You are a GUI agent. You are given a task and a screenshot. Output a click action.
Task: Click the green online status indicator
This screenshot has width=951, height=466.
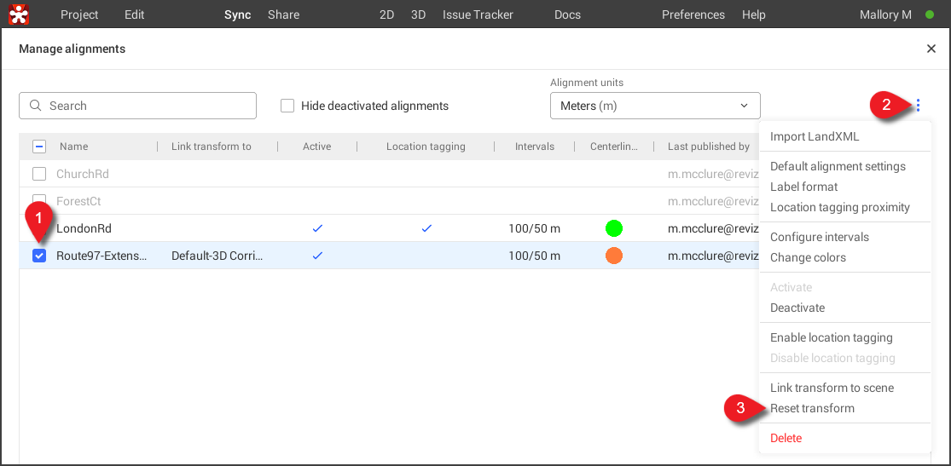931,14
